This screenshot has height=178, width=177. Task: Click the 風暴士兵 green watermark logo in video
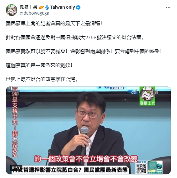point(147,96)
